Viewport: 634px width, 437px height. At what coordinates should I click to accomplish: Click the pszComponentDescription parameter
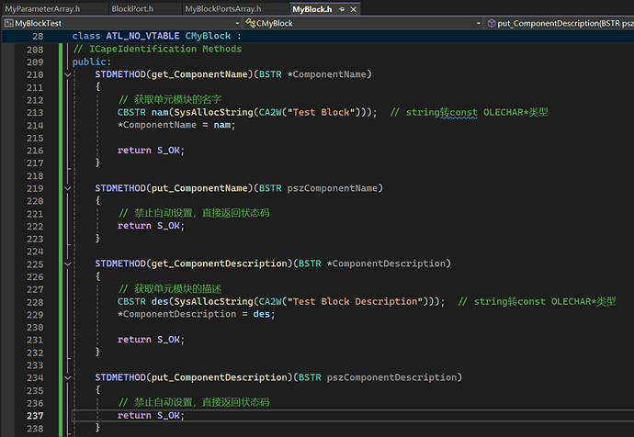[391, 377]
